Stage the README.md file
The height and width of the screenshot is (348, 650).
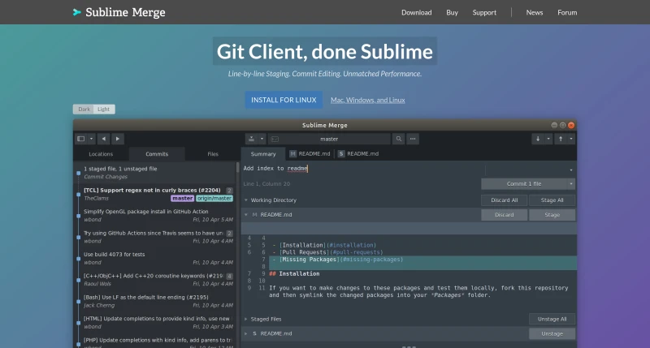click(x=552, y=215)
